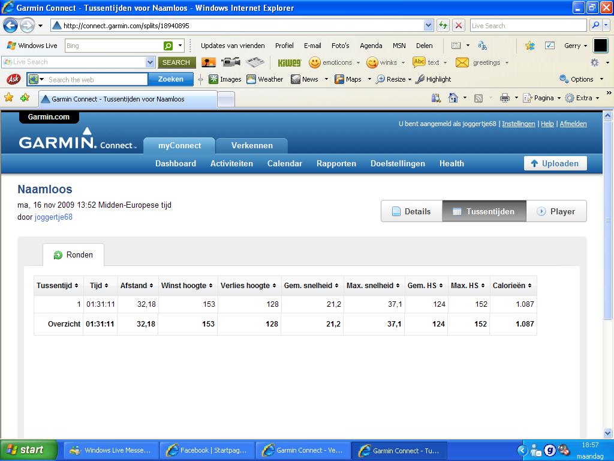Open the Options dropdown on Ask toolbar
Screen dimensions: 614x461
click(x=601, y=79)
